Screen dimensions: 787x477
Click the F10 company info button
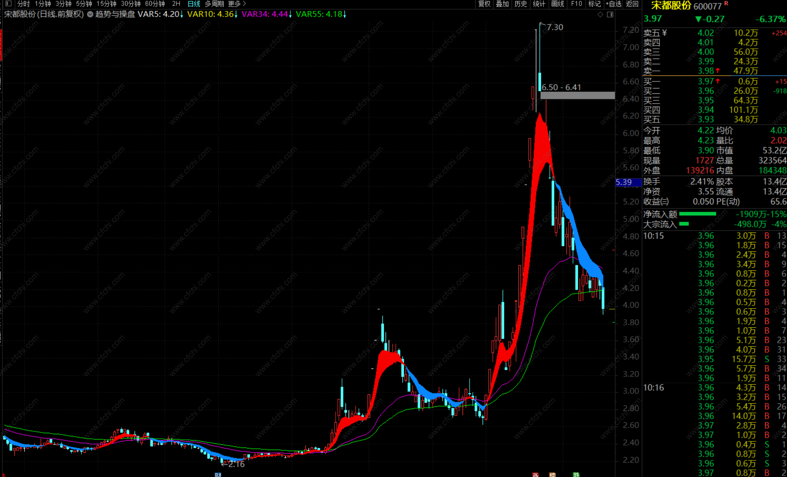pos(576,4)
